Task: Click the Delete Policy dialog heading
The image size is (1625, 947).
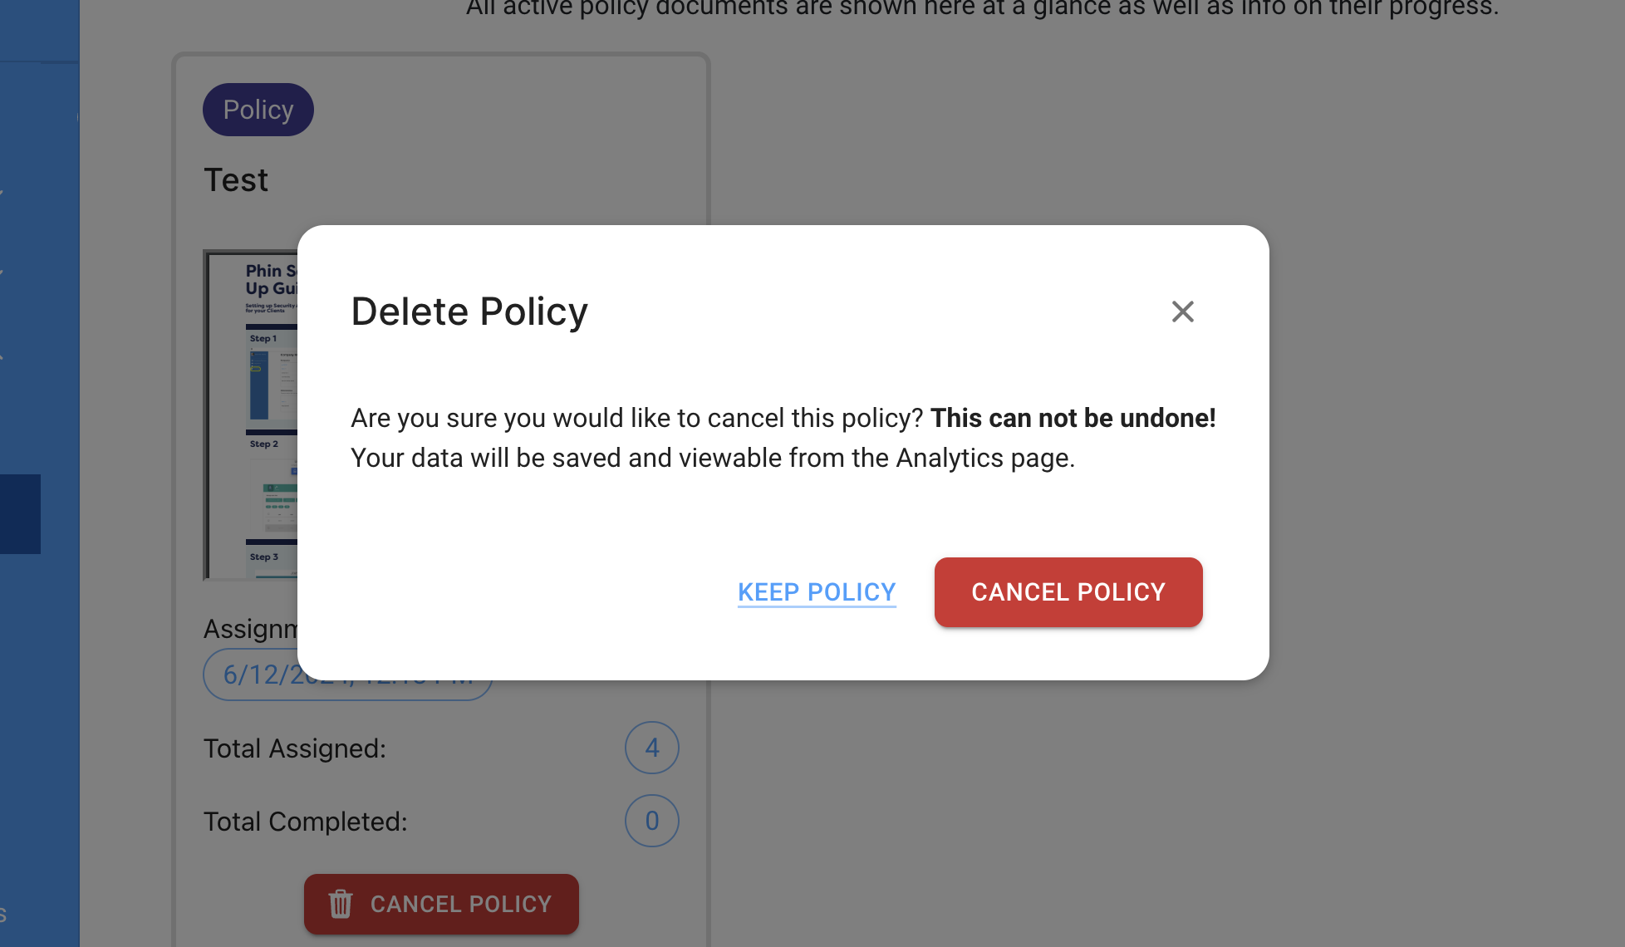Action: [469, 312]
